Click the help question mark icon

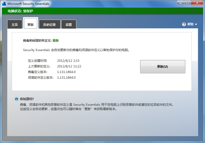click(184, 24)
